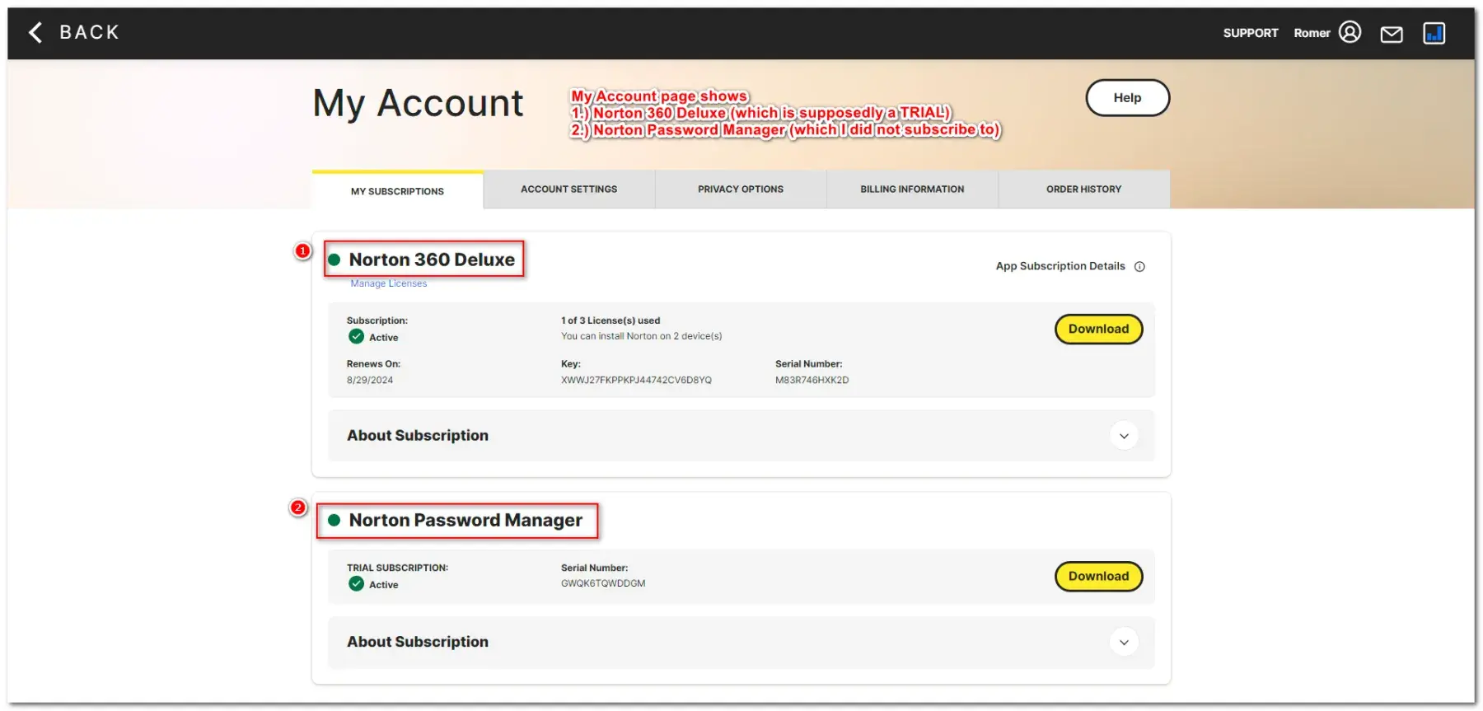Download Norton Password Manager
Screen dimensions: 1483x711
(1098, 576)
